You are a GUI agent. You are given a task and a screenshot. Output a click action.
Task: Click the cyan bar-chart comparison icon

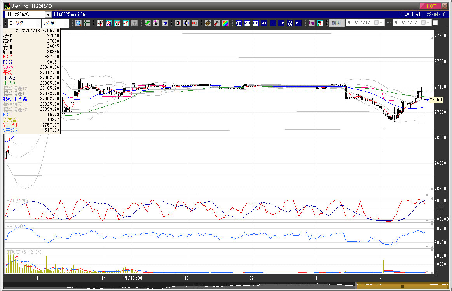click(x=117, y=23)
